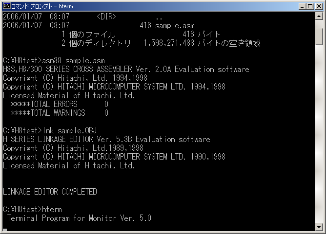This screenshot has width=326, height=234.
Task: Click the '<DIR>' directory marker text
Action: (x=106, y=17)
